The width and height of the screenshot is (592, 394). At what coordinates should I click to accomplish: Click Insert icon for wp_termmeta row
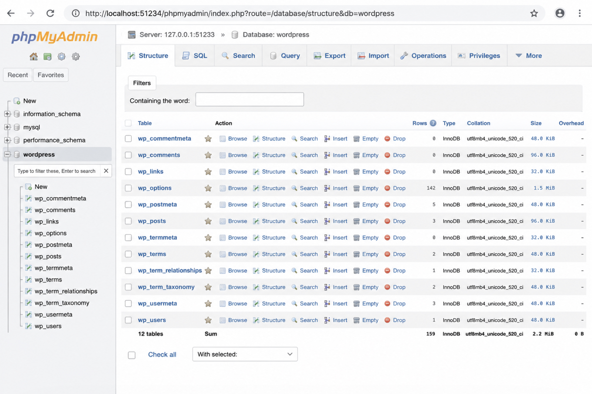(x=327, y=237)
